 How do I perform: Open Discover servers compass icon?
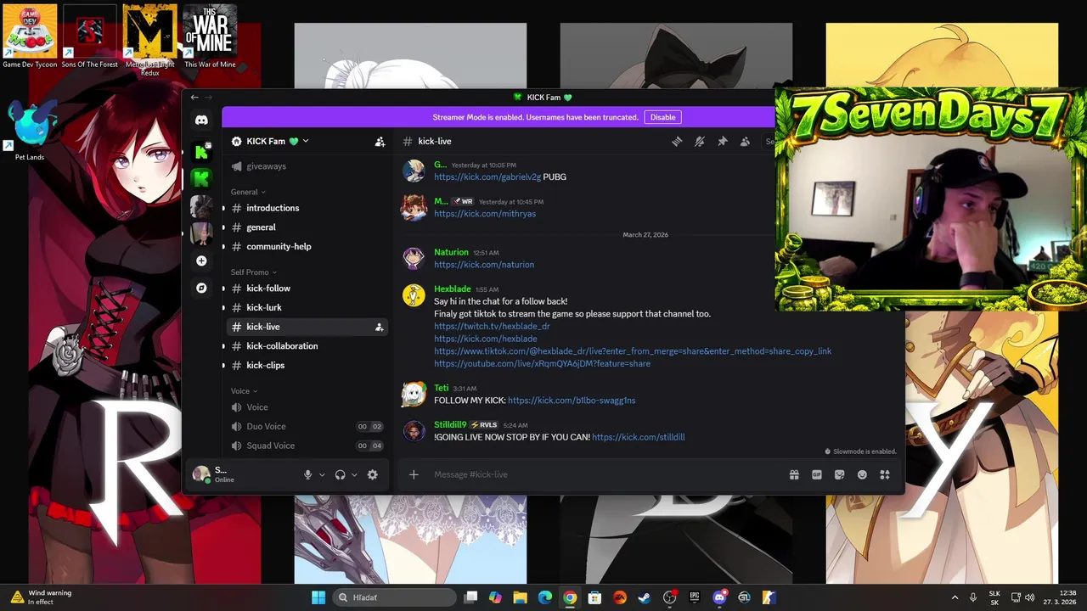[201, 288]
